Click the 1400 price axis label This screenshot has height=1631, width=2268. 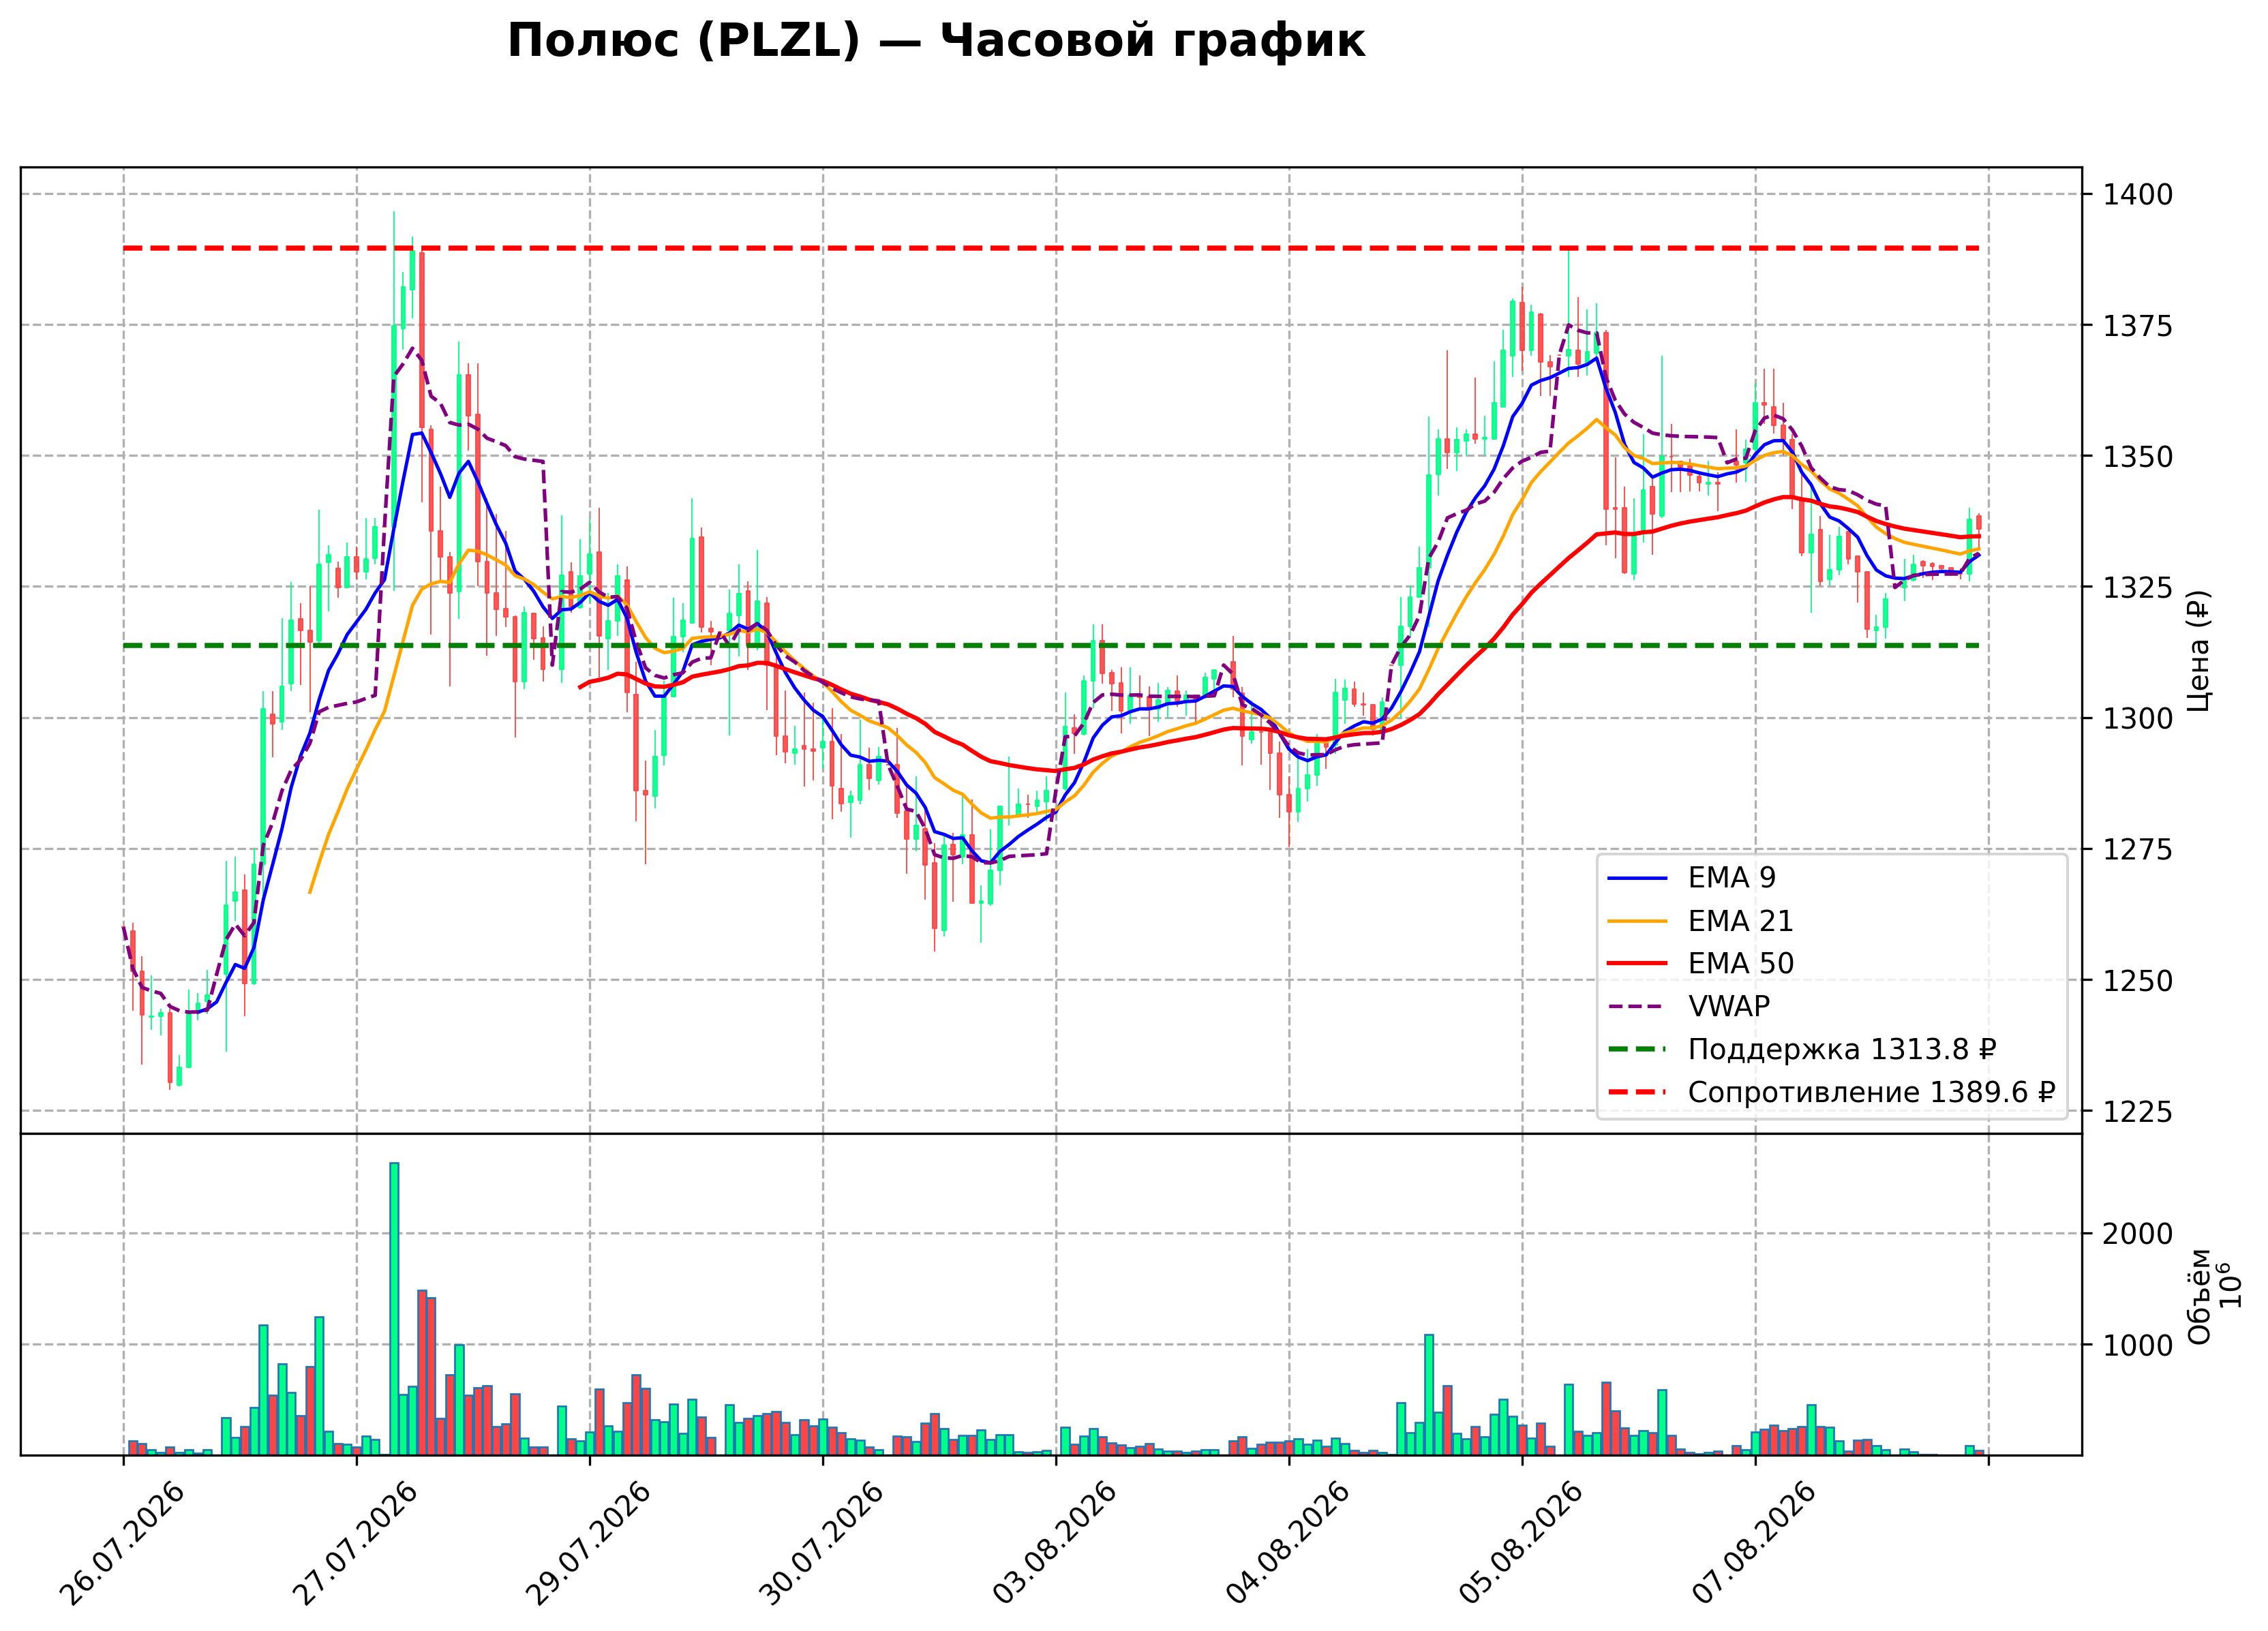(2137, 195)
